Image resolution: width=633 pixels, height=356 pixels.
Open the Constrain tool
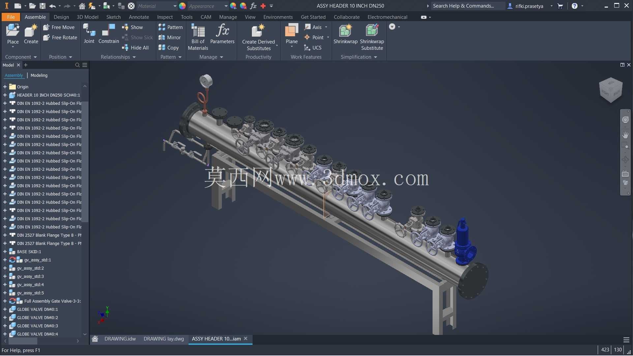[x=108, y=34]
